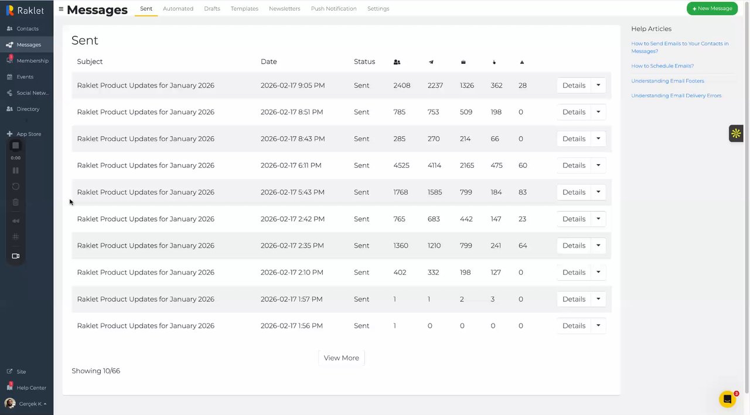The height and width of the screenshot is (415, 750).
Task: Toggle the hamburger menu beside Messages title
Action: pos(61,9)
